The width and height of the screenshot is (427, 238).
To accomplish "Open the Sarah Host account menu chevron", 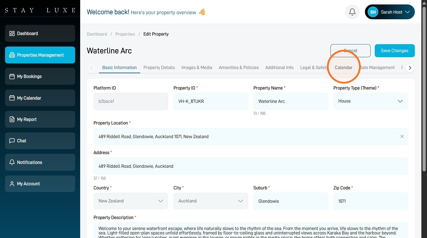I will [x=407, y=12].
